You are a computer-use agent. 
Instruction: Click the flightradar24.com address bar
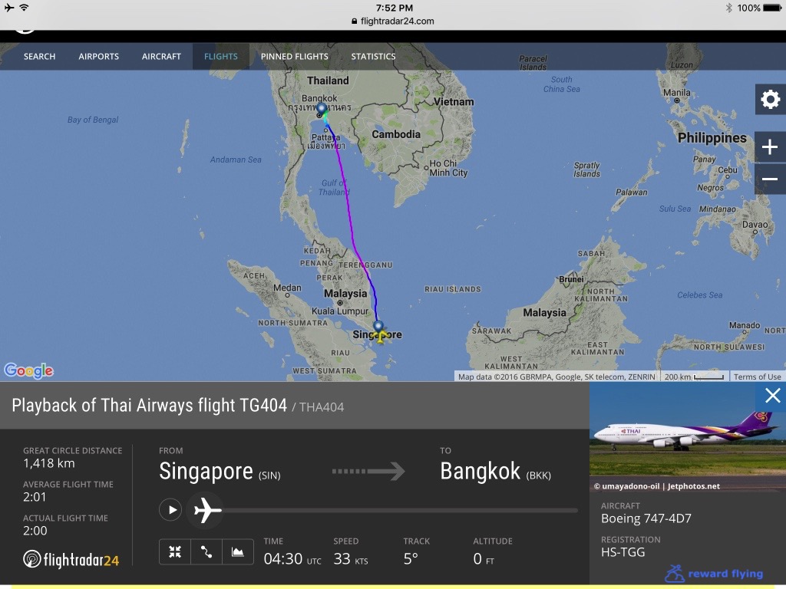(x=393, y=21)
